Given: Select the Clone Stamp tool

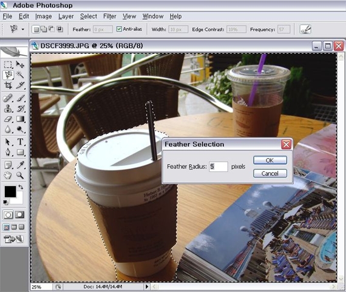Looking at the screenshot, I should 8,108.
